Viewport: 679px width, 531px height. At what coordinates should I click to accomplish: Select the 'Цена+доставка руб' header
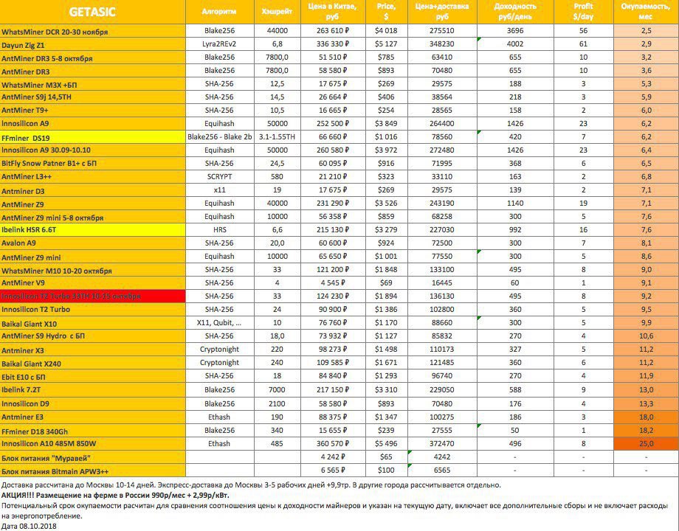click(x=442, y=12)
